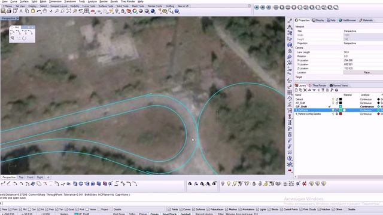The width and height of the screenshot is (383, 215).
Task: Switch to the Display panel tab
Action: click(x=318, y=20)
